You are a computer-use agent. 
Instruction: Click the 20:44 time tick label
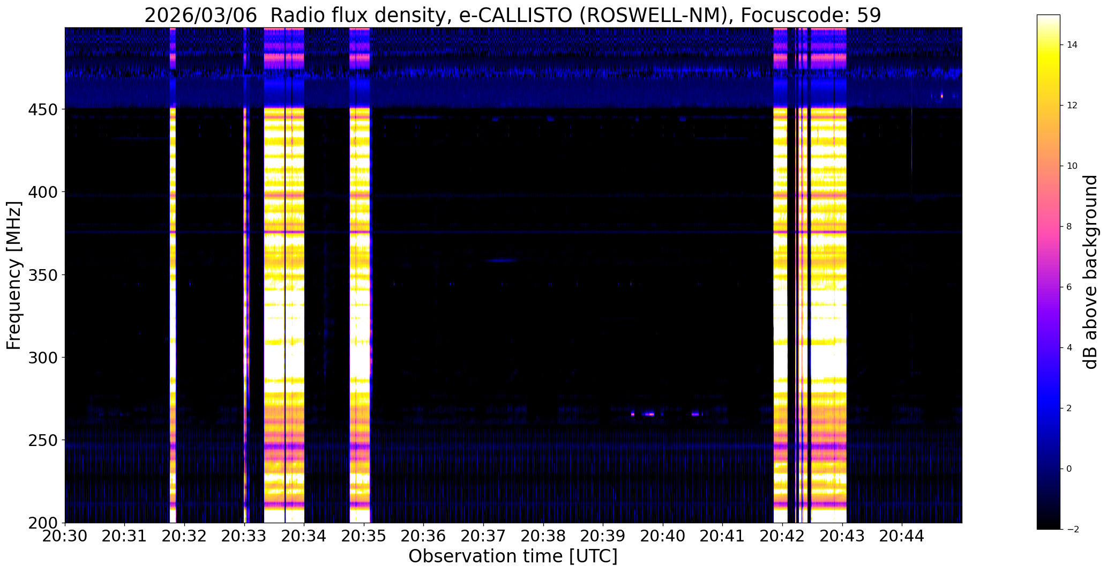902,536
